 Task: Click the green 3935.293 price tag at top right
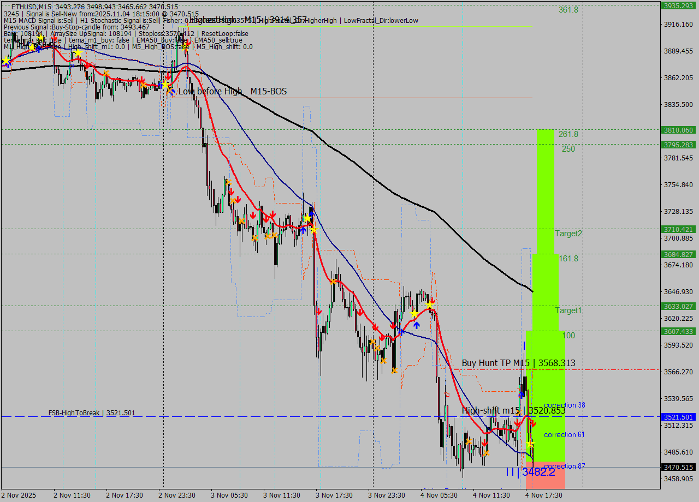(678, 7)
